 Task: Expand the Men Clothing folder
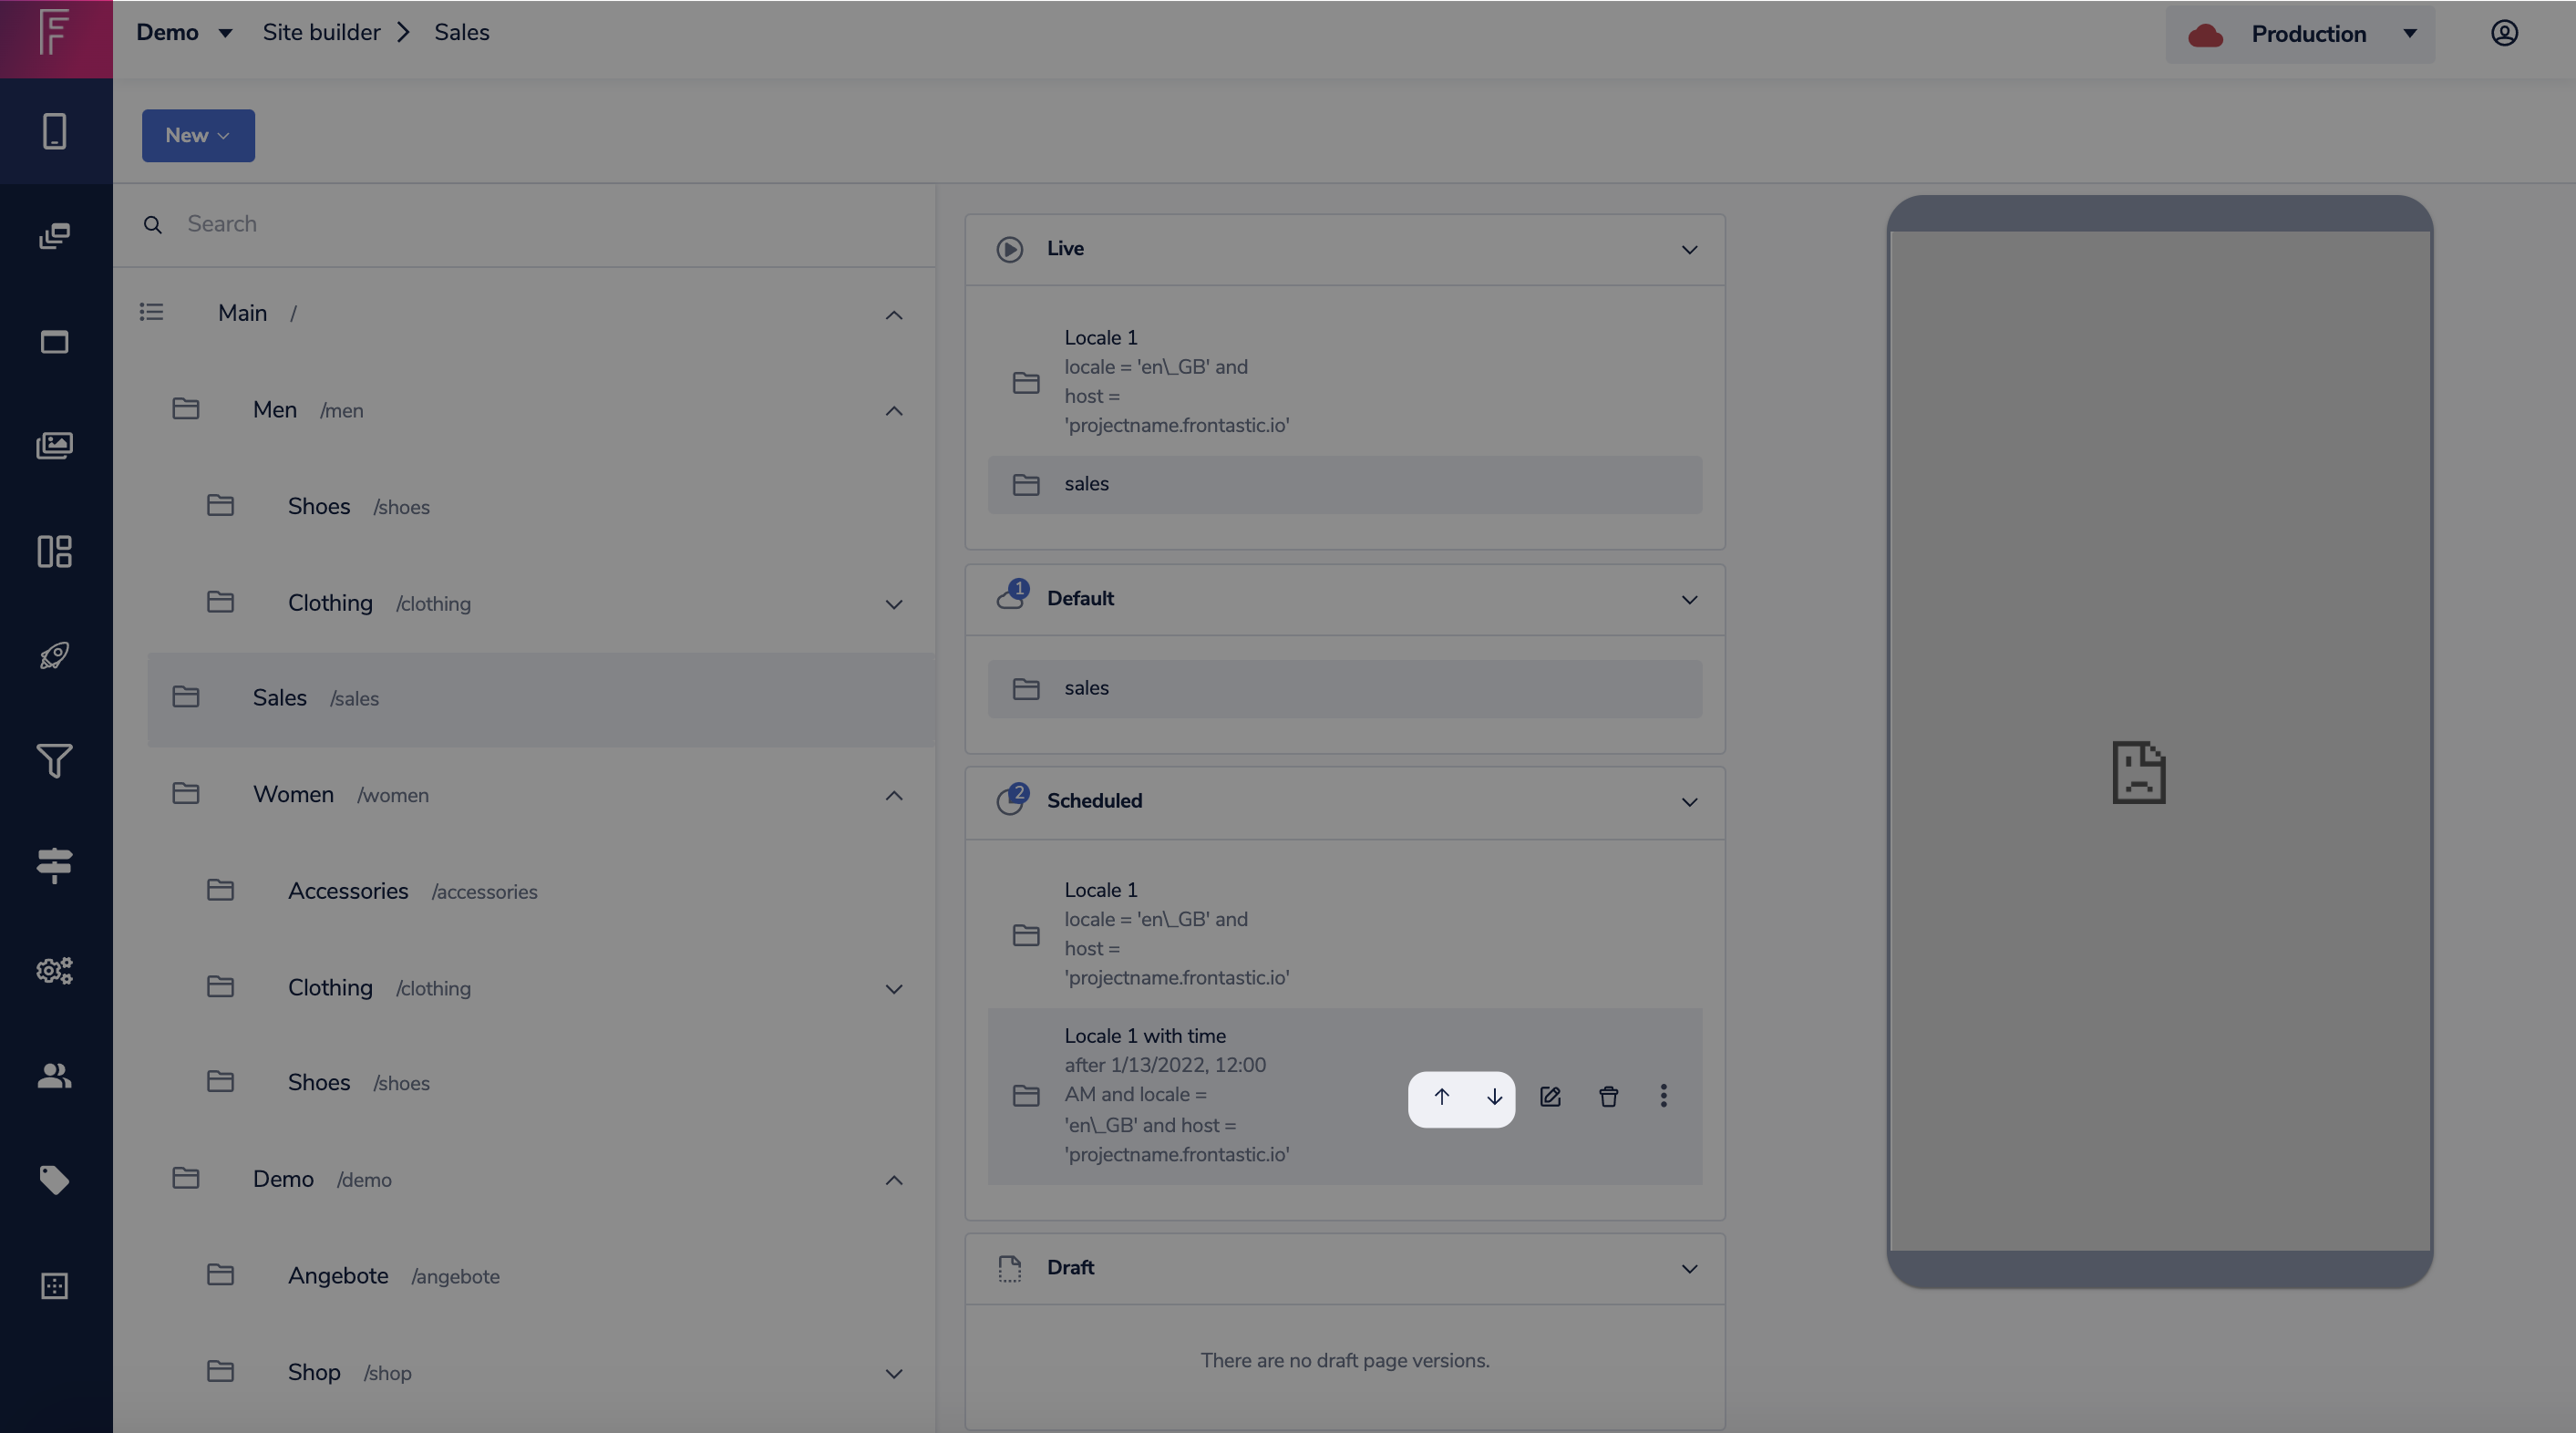pyautogui.click(x=893, y=604)
